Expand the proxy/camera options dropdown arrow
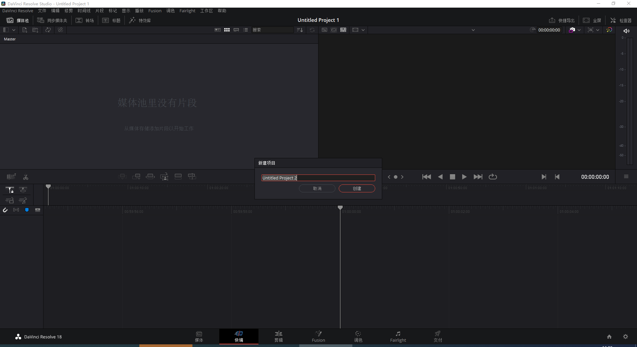637x347 pixels. (579, 30)
